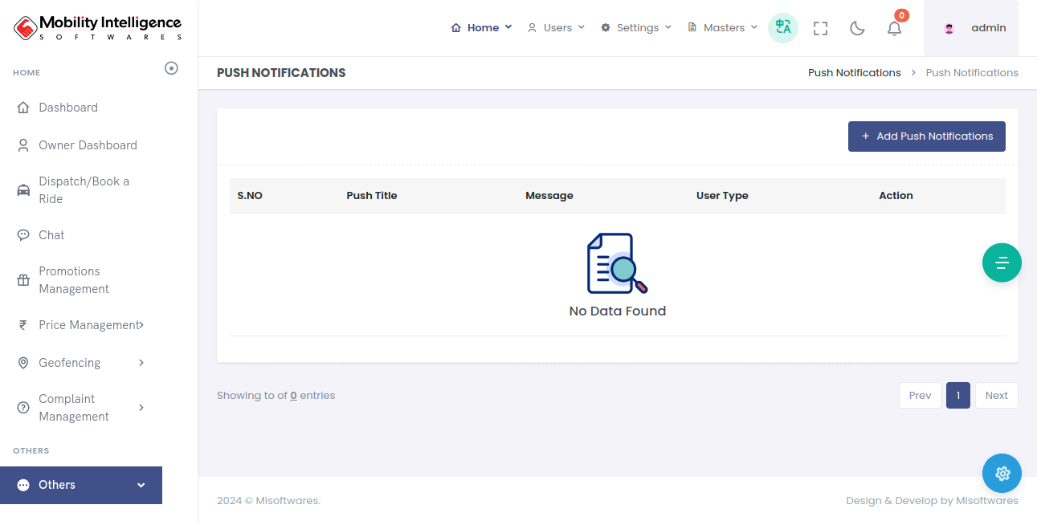Toggle dark mode with moon icon
The width and height of the screenshot is (1037, 525).
coord(857,28)
